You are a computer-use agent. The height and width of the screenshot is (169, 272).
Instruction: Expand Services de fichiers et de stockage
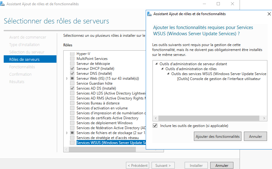[x=67, y=133]
